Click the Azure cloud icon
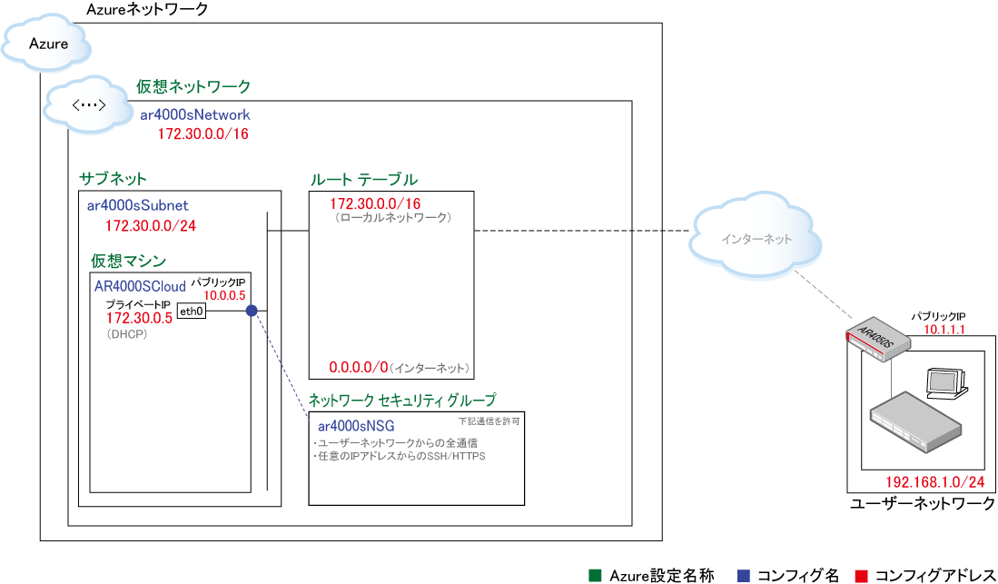The width and height of the screenshot is (998, 584). (47, 43)
